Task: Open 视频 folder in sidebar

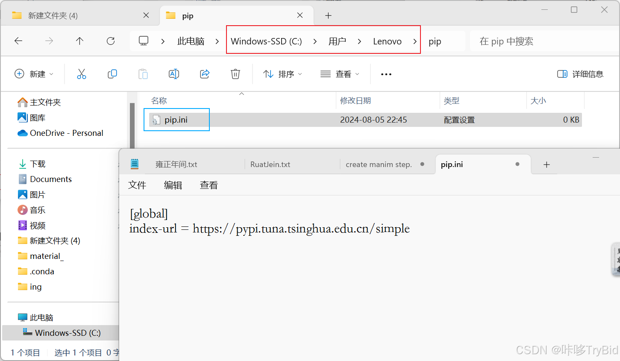Action: [32, 225]
